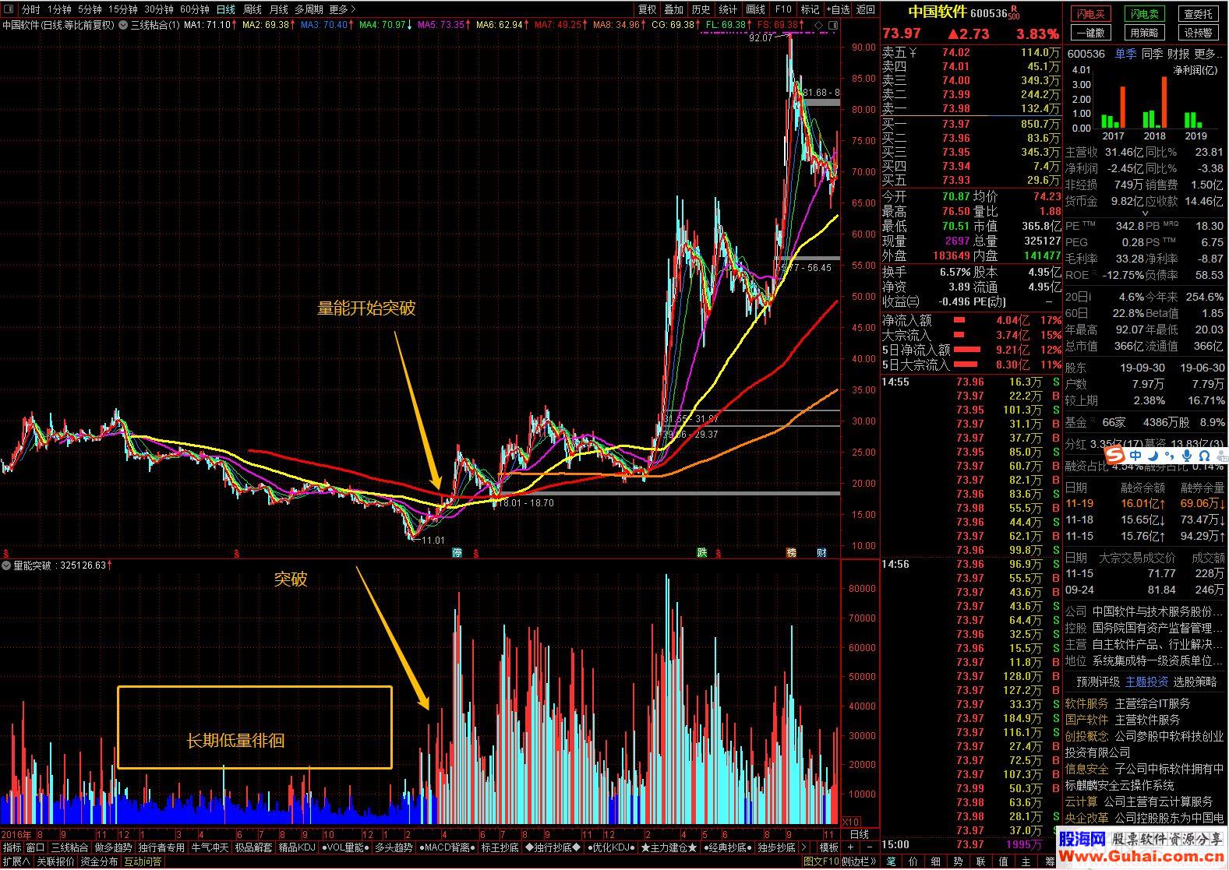
Task: Select the 60分钟 period tab
Action: pyautogui.click(x=194, y=9)
